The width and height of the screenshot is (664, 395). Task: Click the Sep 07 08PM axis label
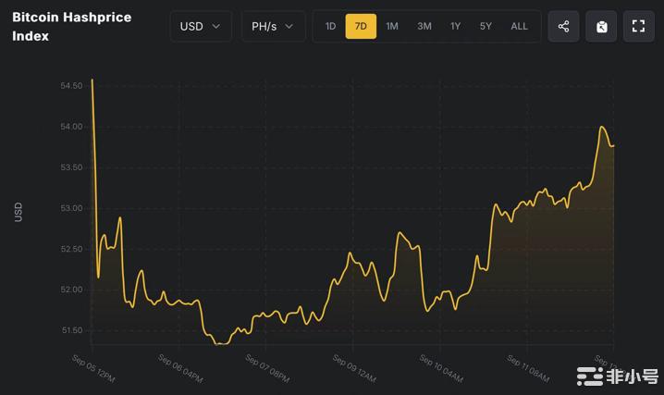pyautogui.click(x=268, y=368)
